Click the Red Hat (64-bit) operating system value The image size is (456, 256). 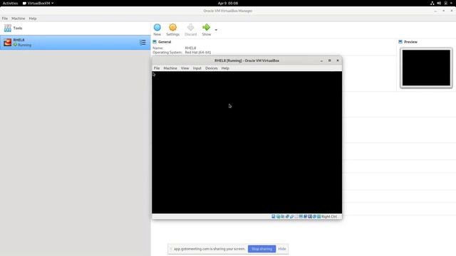[x=198, y=53]
